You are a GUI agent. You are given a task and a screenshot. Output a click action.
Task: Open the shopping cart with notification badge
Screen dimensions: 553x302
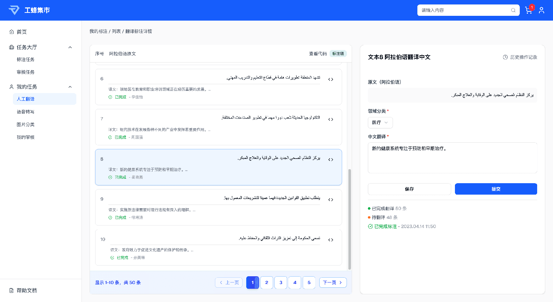coord(528,10)
